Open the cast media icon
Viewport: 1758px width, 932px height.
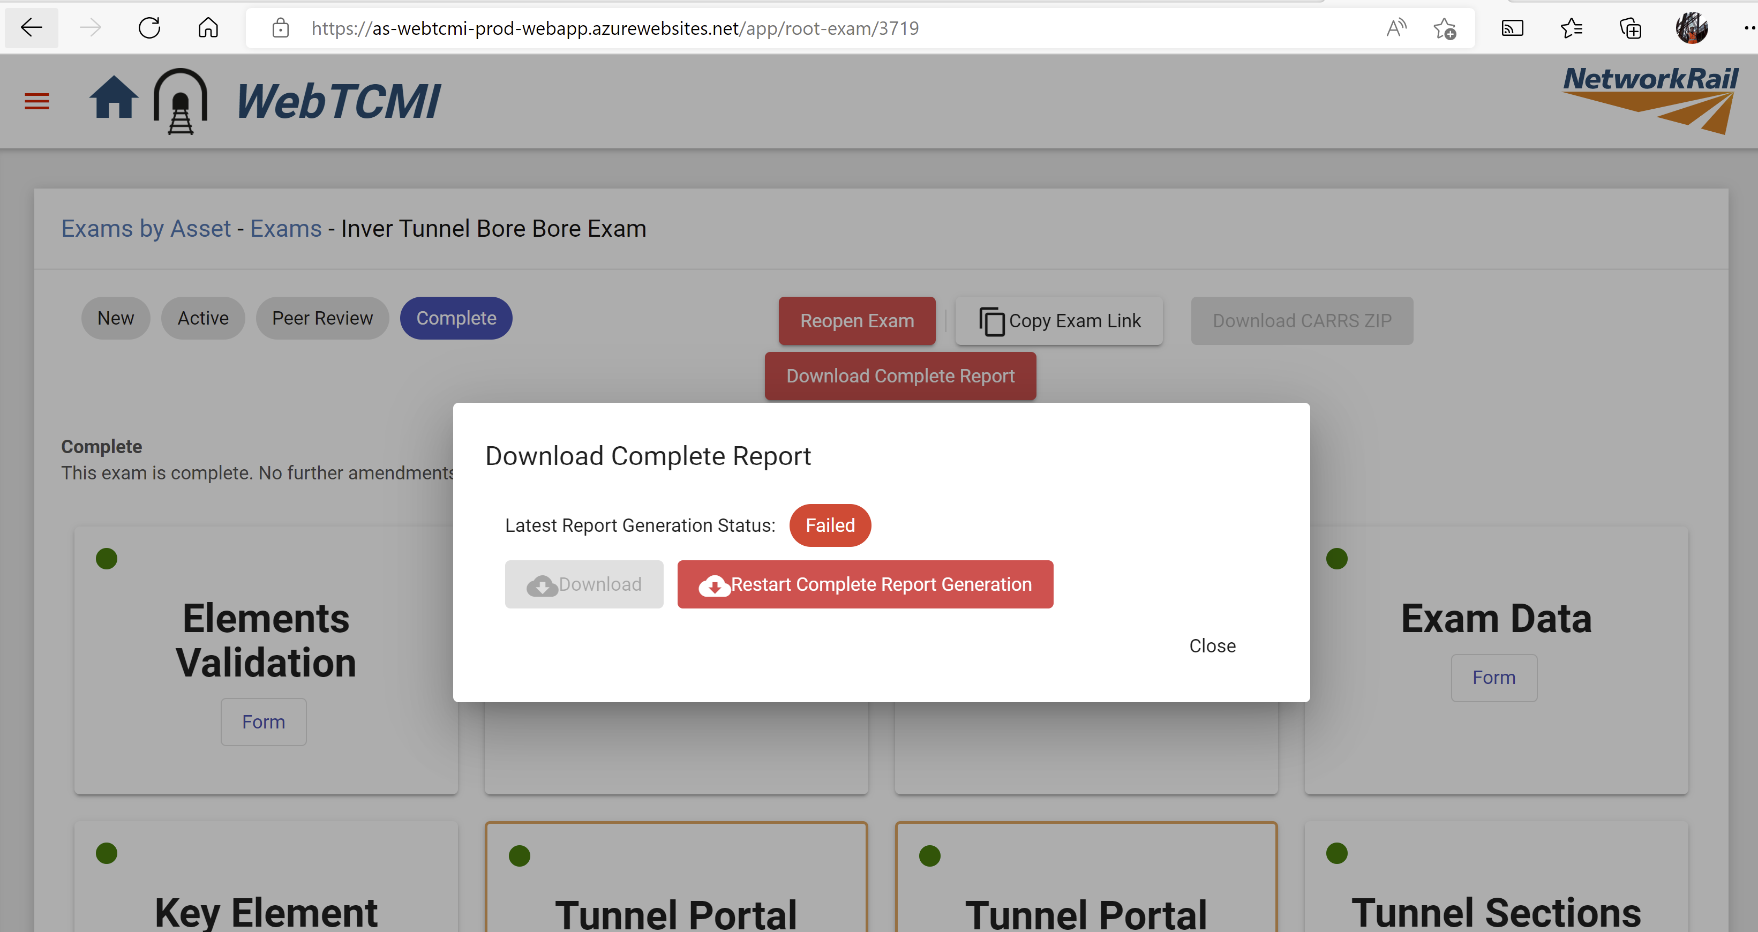click(x=1512, y=28)
